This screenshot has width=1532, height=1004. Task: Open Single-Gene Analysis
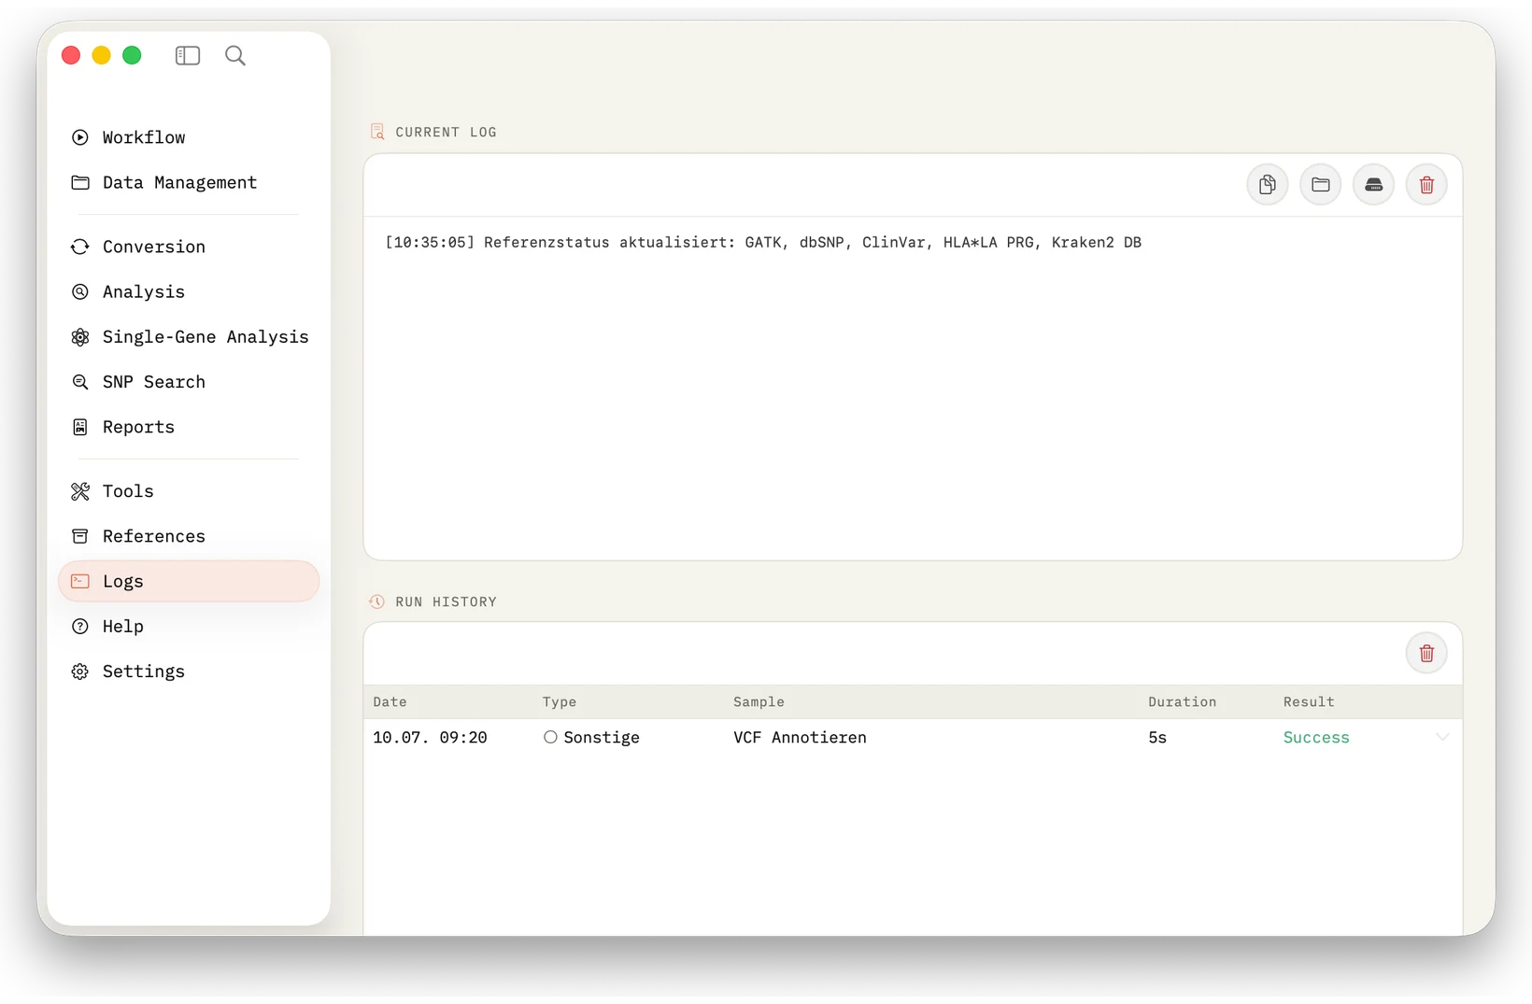(x=189, y=336)
